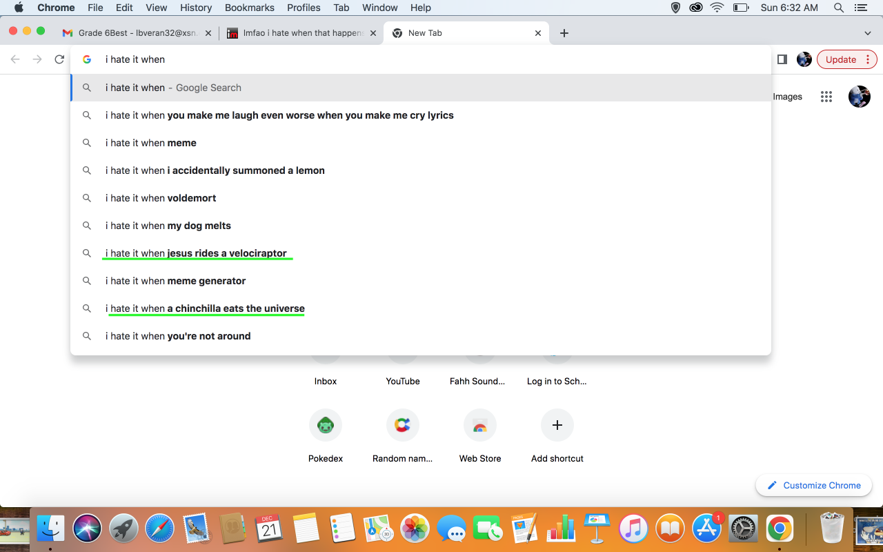Open the History menu

pyautogui.click(x=196, y=8)
